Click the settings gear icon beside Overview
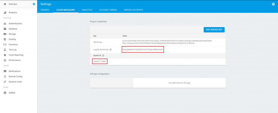Screen dimensions: 278x113 [34, 4]
